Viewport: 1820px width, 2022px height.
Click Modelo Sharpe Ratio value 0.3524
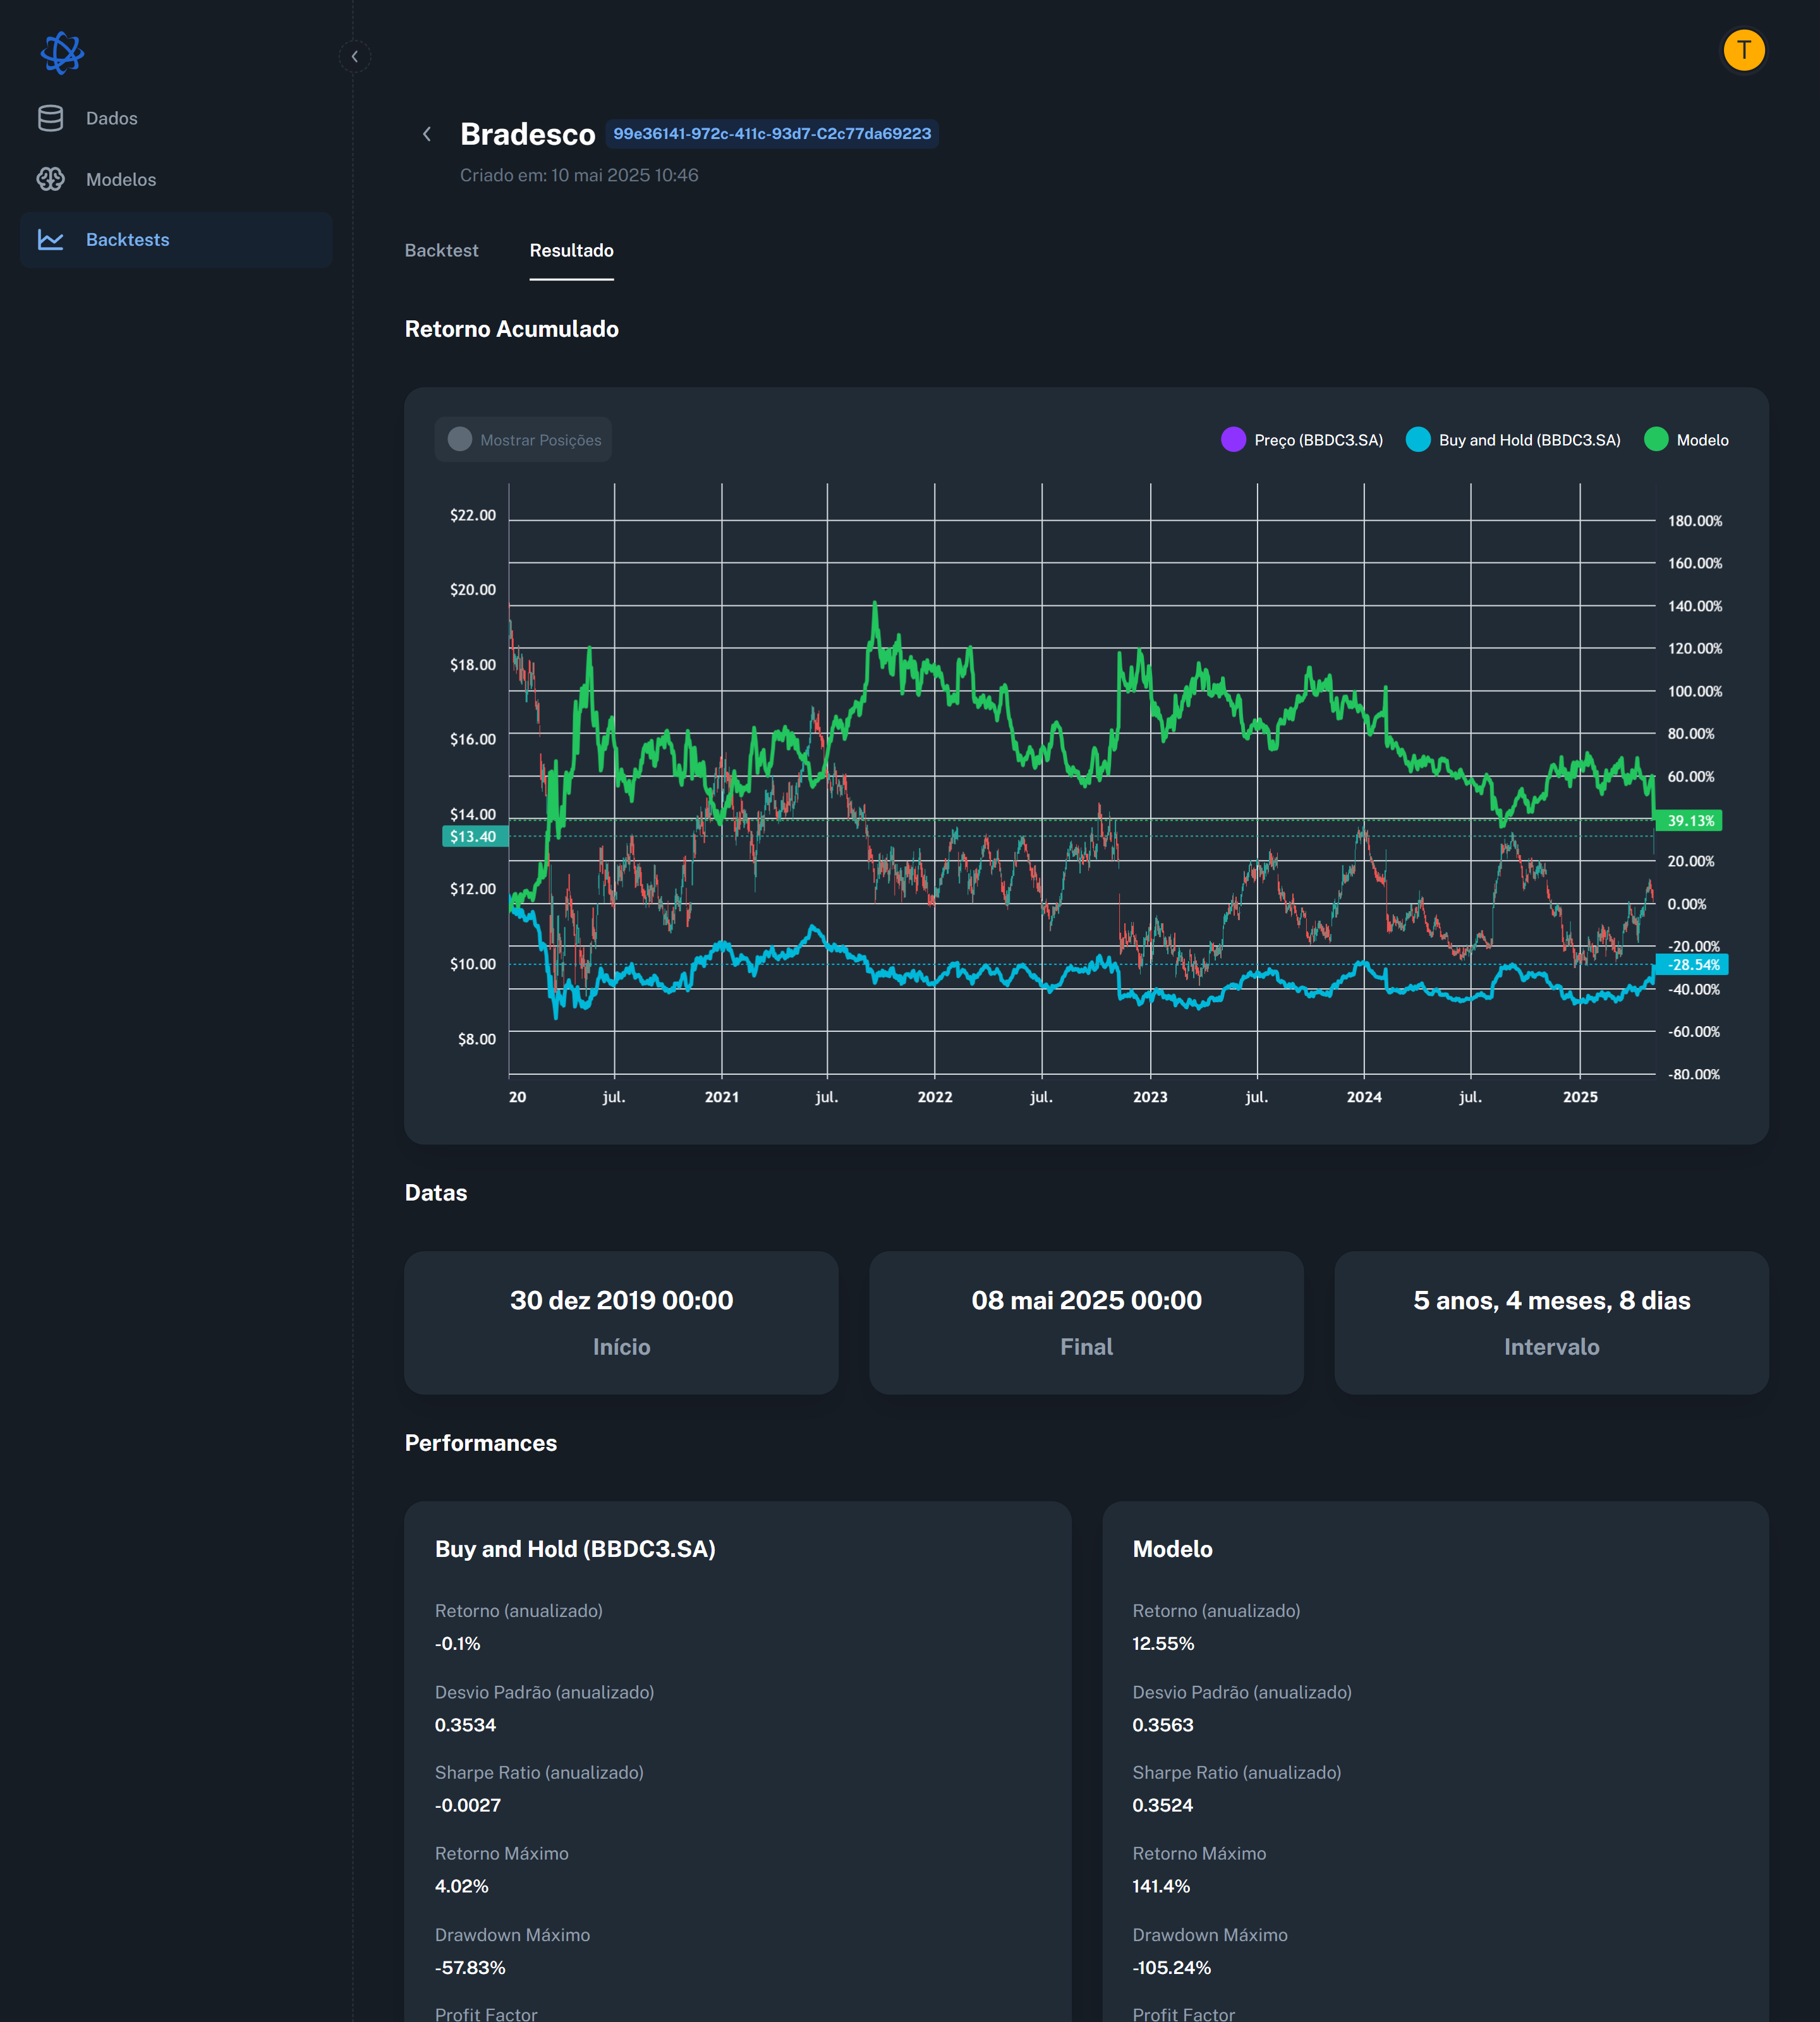point(1163,1805)
